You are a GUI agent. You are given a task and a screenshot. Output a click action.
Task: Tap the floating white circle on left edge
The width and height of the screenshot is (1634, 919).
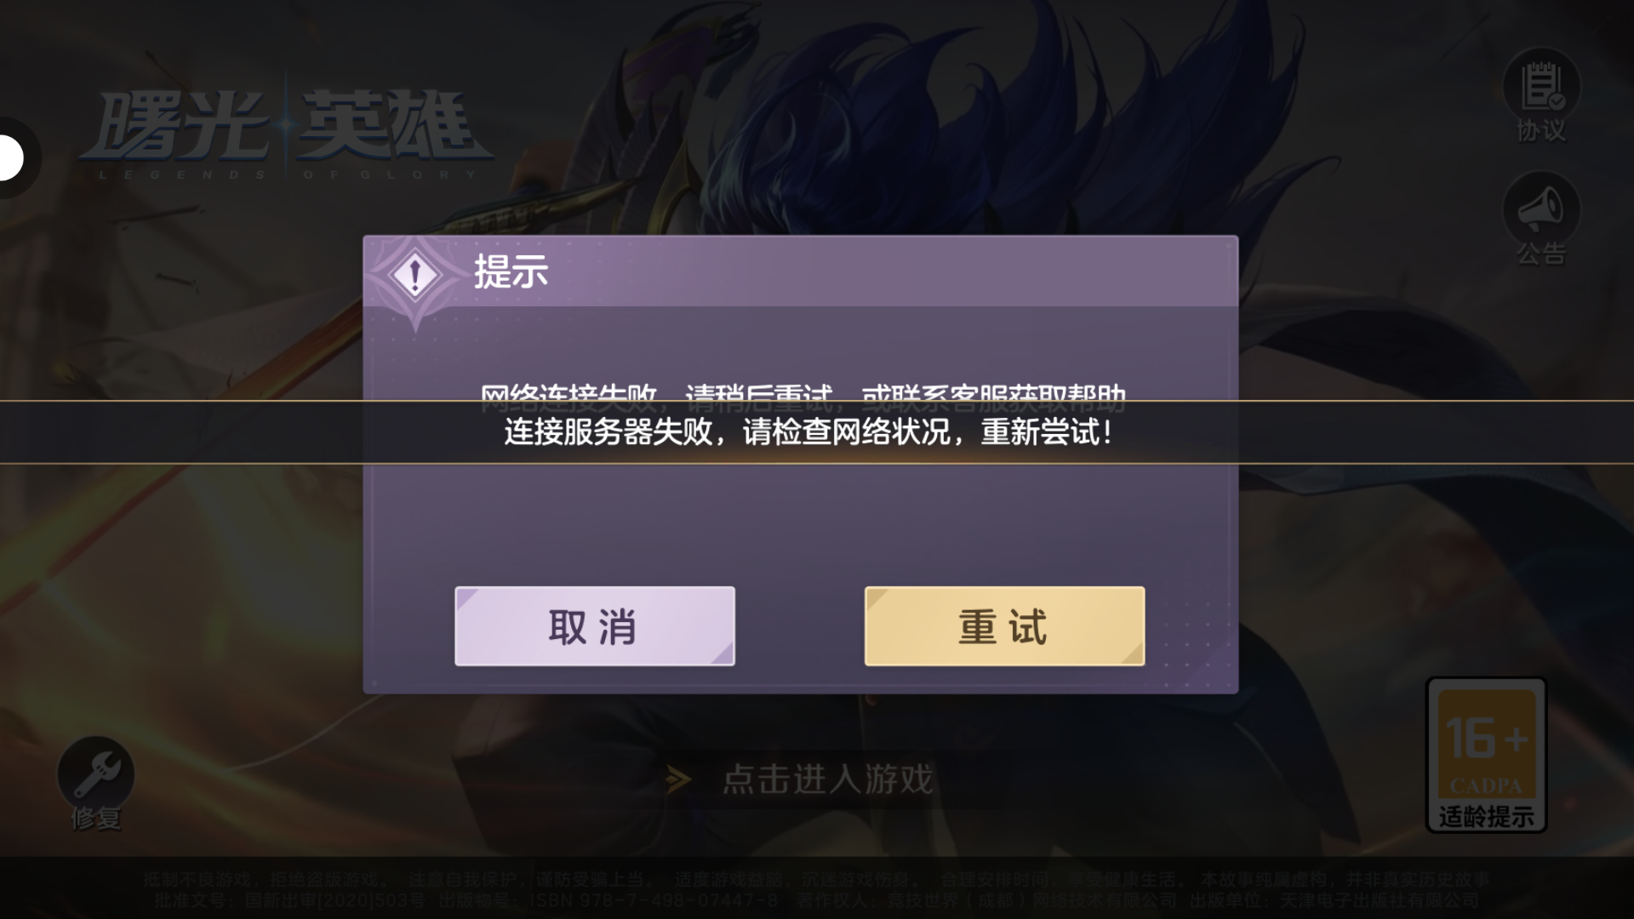(12, 157)
